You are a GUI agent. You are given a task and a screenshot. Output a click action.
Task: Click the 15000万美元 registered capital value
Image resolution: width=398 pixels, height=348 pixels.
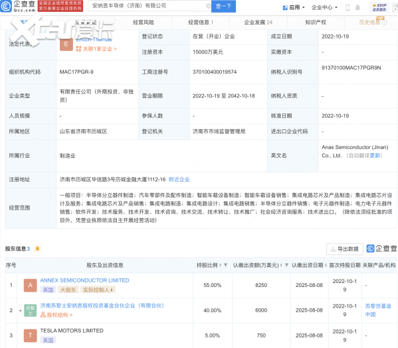coord(207,52)
